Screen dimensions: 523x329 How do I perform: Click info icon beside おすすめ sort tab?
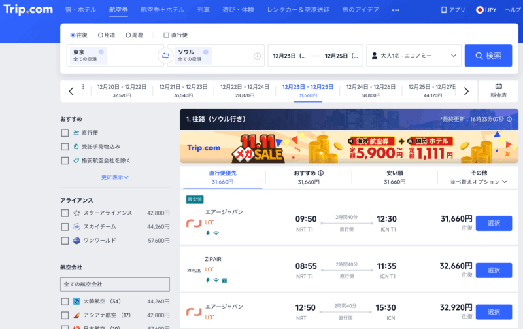click(320, 173)
